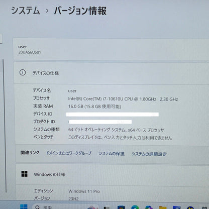Click the Windows logo beside Windows の仕様
Image resolution: width=209 pixels, height=209 pixels.
coord(25,174)
